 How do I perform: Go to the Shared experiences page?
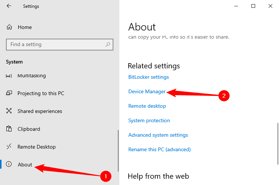pyautogui.click(x=40, y=111)
